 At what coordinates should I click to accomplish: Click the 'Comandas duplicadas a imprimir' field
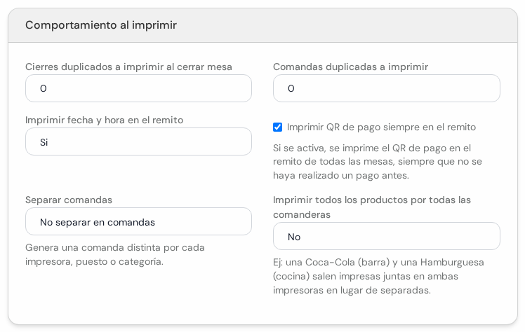[x=387, y=88]
